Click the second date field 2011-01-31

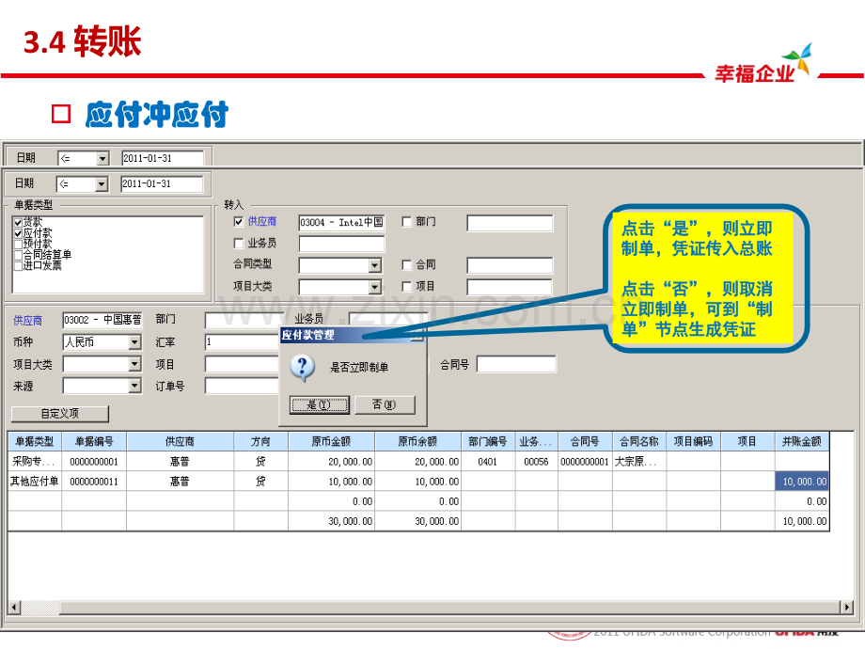pos(162,183)
